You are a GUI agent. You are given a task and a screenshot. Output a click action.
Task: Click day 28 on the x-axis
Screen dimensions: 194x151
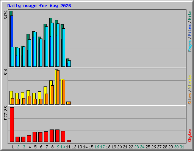(x=165, y=147)
